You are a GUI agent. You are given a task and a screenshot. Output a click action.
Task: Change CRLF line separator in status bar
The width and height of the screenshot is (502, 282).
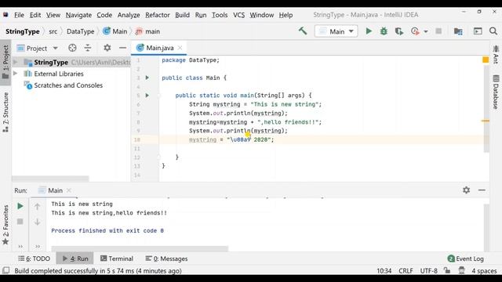(406, 271)
